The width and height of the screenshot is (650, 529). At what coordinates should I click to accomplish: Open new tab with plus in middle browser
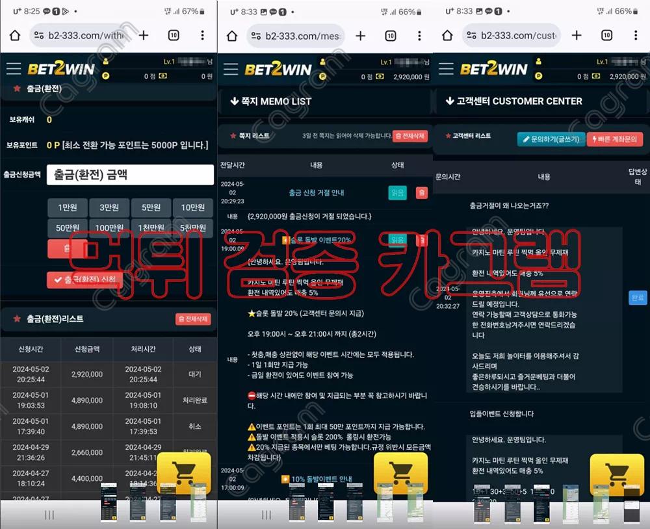tap(361, 36)
